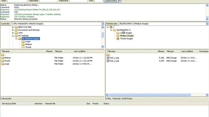The width and height of the screenshot is (209, 117).
Task: Select Large Images remote folder
Action: tap(126, 33)
